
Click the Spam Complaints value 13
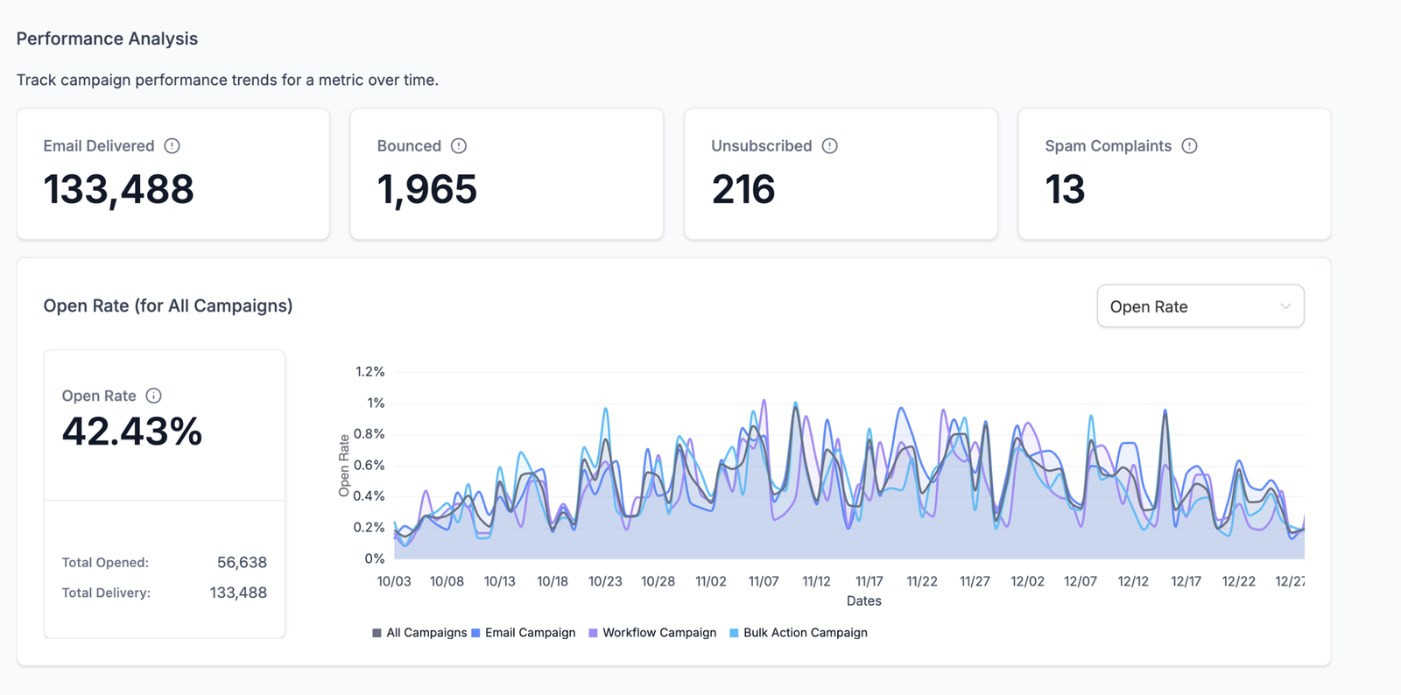pyautogui.click(x=1065, y=190)
